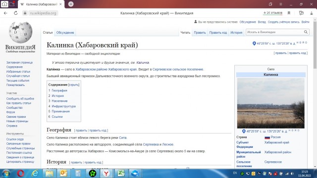Open the Excel taskbar icon
The image size is (317, 178).
coord(121,174)
